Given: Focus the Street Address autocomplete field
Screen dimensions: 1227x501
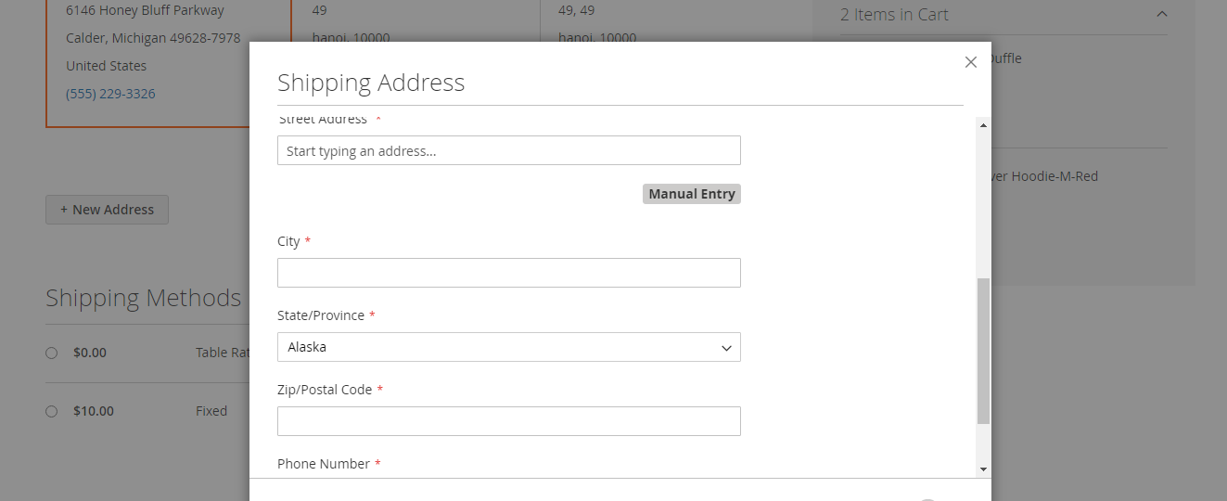Looking at the screenshot, I should pos(508,150).
